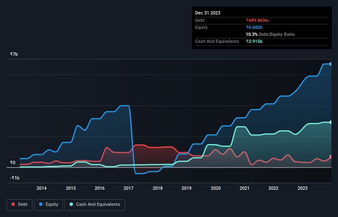Click the red Debt legend dot
This screenshot has width=338, height=217.
tap(13, 204)
